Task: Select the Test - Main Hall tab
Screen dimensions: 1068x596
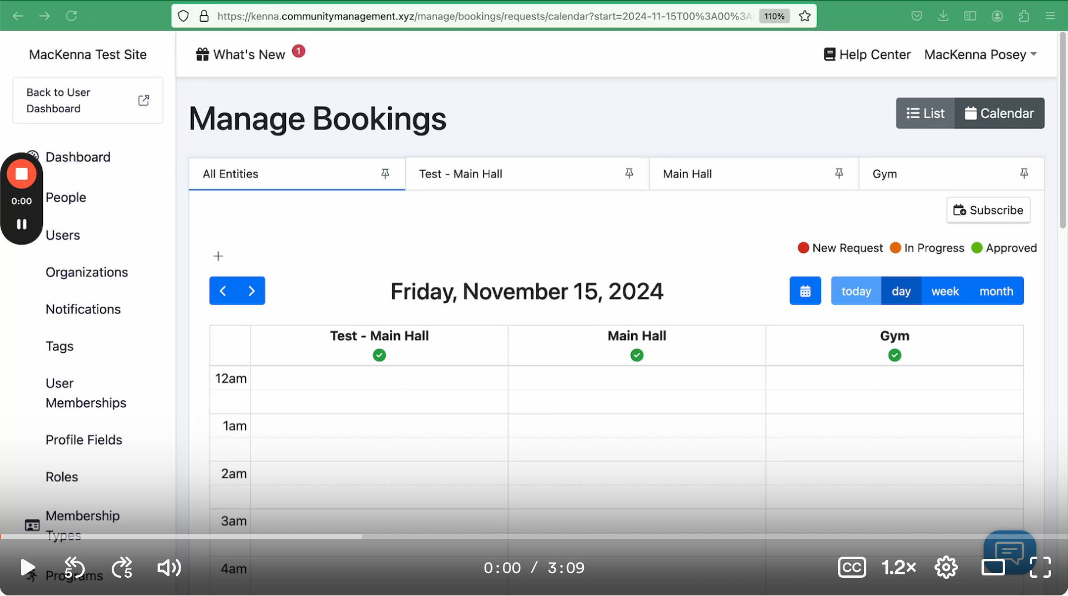Action: [x=527, y=174]
